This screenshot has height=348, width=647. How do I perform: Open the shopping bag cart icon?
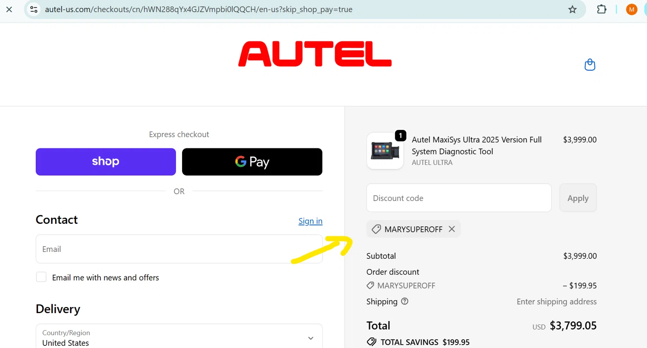coord(590,65)
